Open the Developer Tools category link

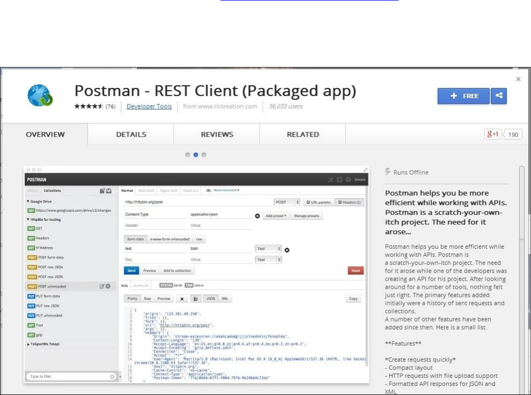tap(149, 106)
